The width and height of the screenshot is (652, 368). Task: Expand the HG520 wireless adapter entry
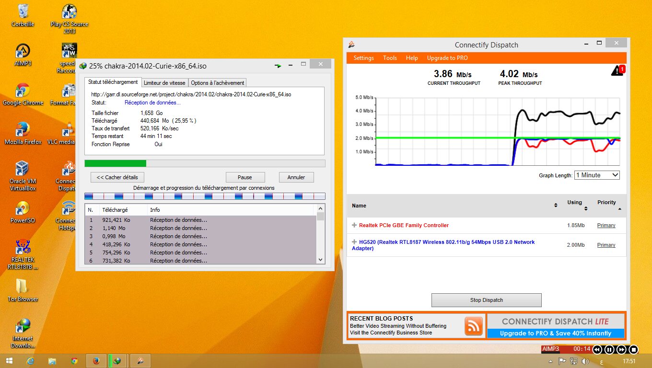coord(354,242)
